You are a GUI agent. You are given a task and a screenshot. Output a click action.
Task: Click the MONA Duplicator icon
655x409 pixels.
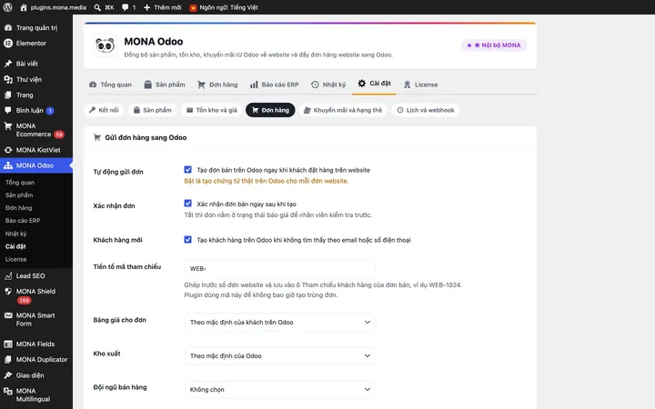point(8,359)
